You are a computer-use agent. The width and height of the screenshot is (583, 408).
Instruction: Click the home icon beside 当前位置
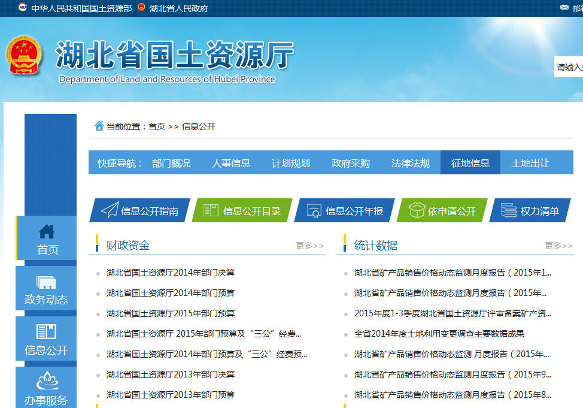click(x=99, y=126)
